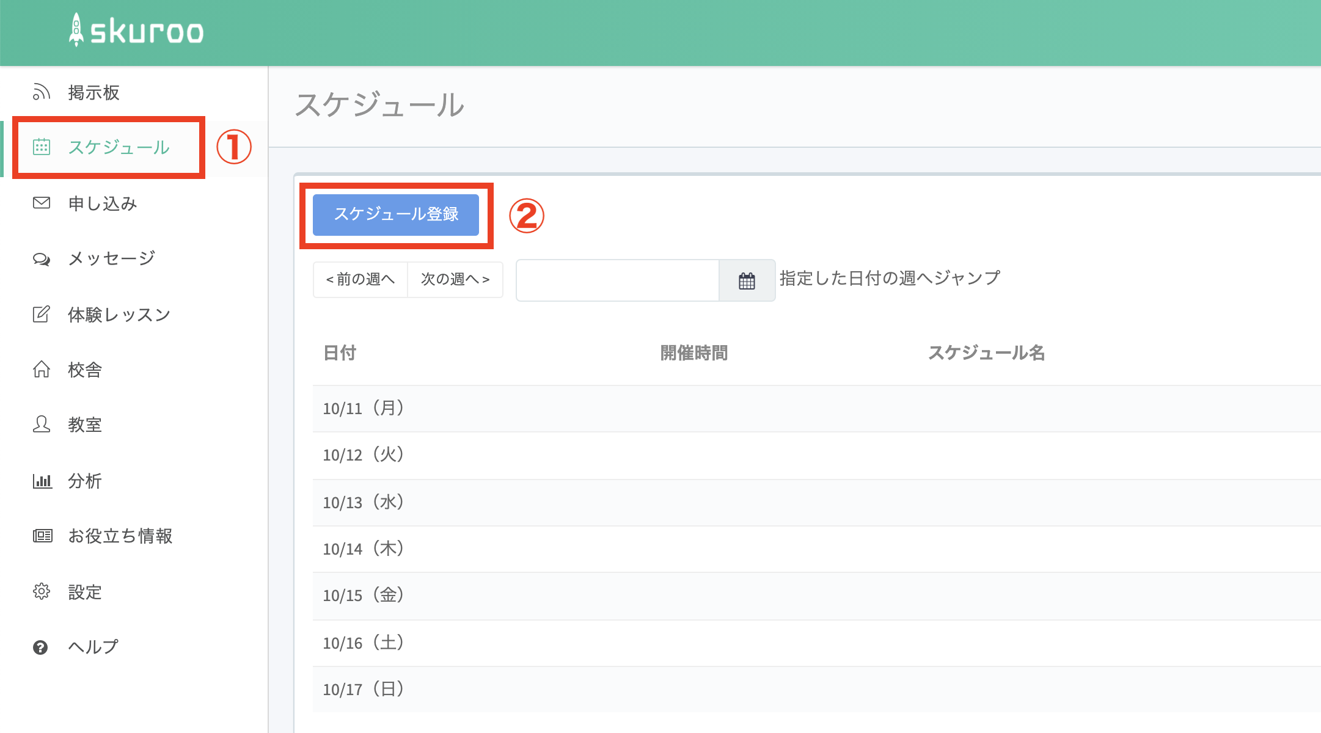Open ヘルプ menu item
The image size is (1321, 733).
tap(93, 647)
